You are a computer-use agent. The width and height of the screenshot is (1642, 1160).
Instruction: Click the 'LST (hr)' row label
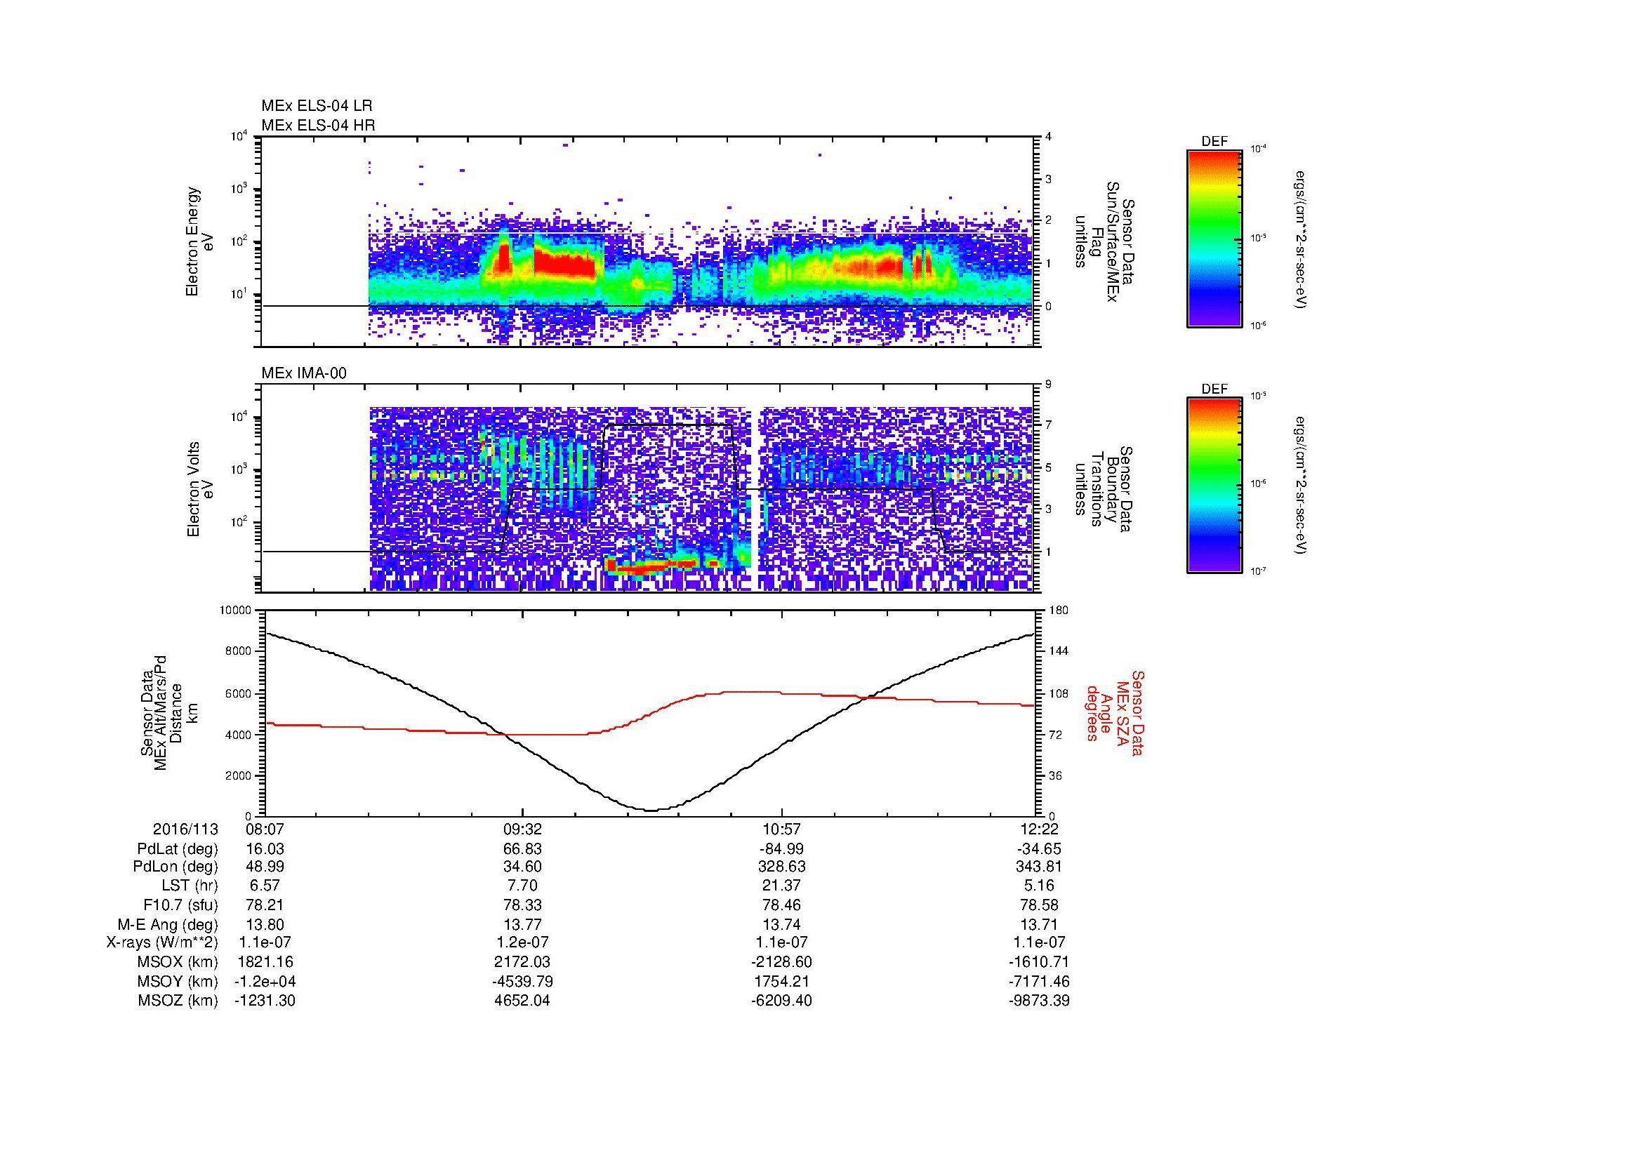click(x=190, y=886)
